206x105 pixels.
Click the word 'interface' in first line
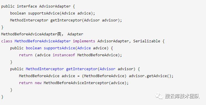(27, 6)
